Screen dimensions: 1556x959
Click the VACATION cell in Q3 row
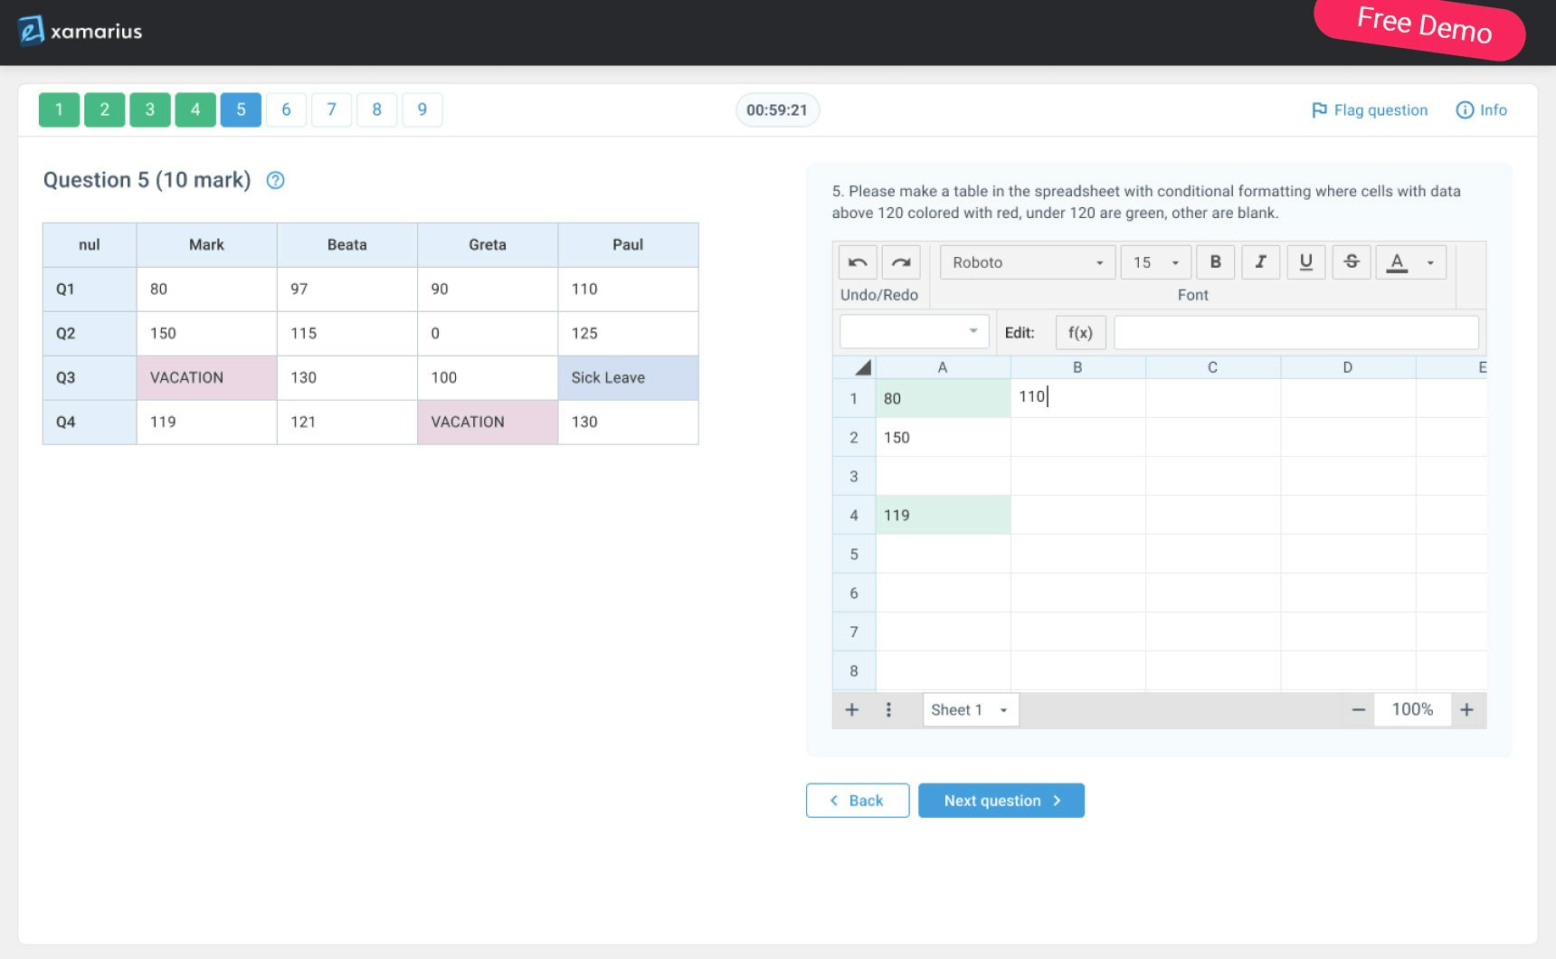coord(206,377)
